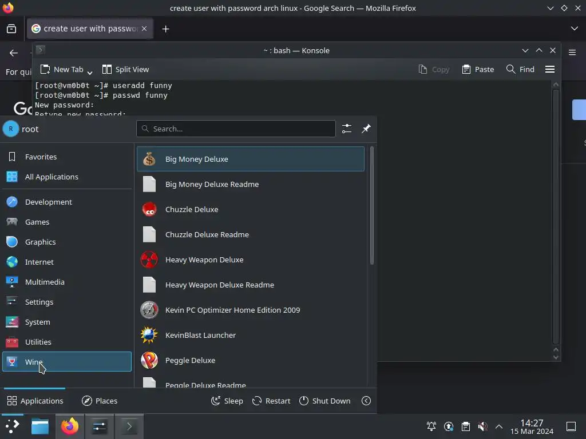This screenshot has height=439, width=586.
Task: Click Konsole terminal scrollbar
Action: point(556,215)
